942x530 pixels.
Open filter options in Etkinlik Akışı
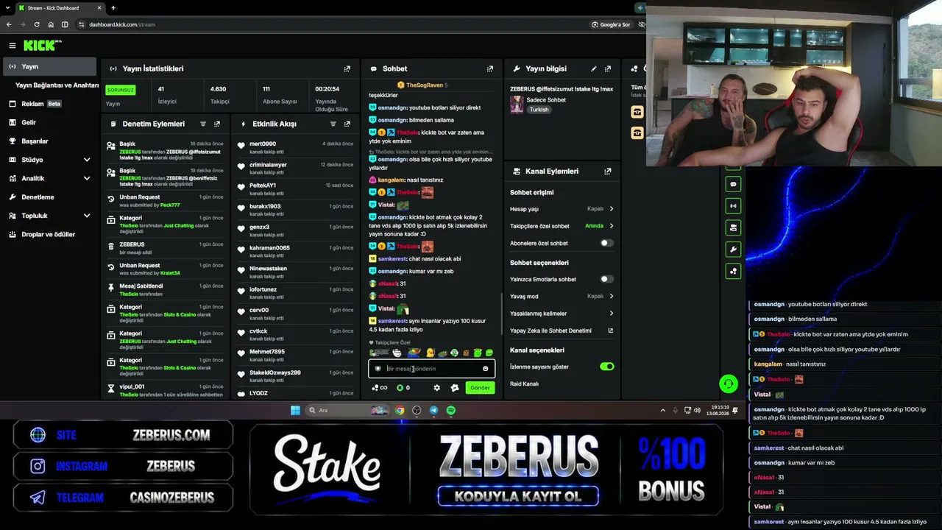click(x=333, y=124)
